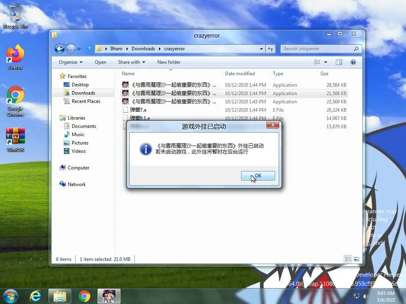Viewport: 406px width, 304px height.
Task: Click the Explorer forward arrow button
Action: [71, 49]
